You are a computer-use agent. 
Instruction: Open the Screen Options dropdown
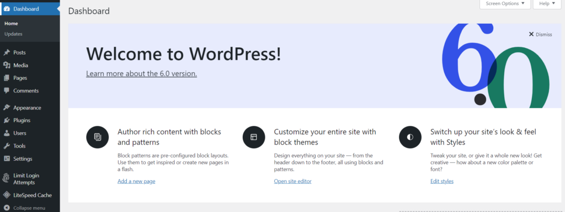[x=505, y=4]
